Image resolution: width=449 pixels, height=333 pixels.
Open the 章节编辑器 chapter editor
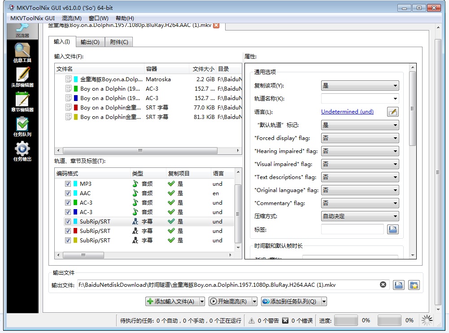(x=22, y=102)
